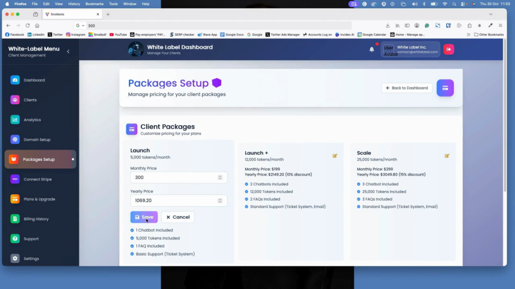Click Monthly Price input field

(x=178, y=177)
